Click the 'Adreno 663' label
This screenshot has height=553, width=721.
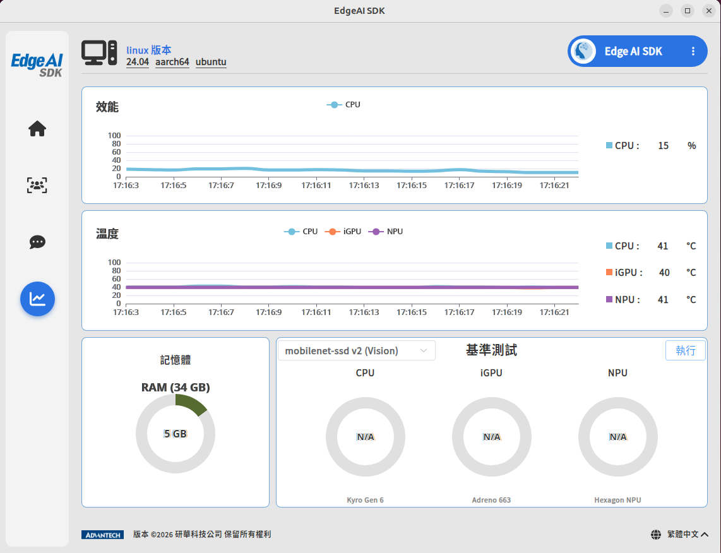tap(491, 500)
